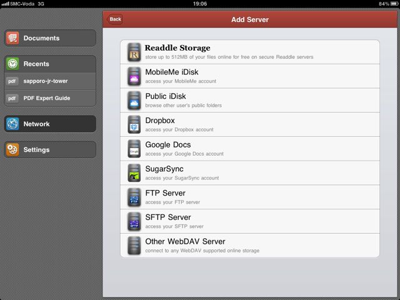
Task: Choose Dropbox title
Action: click(160, 121)
